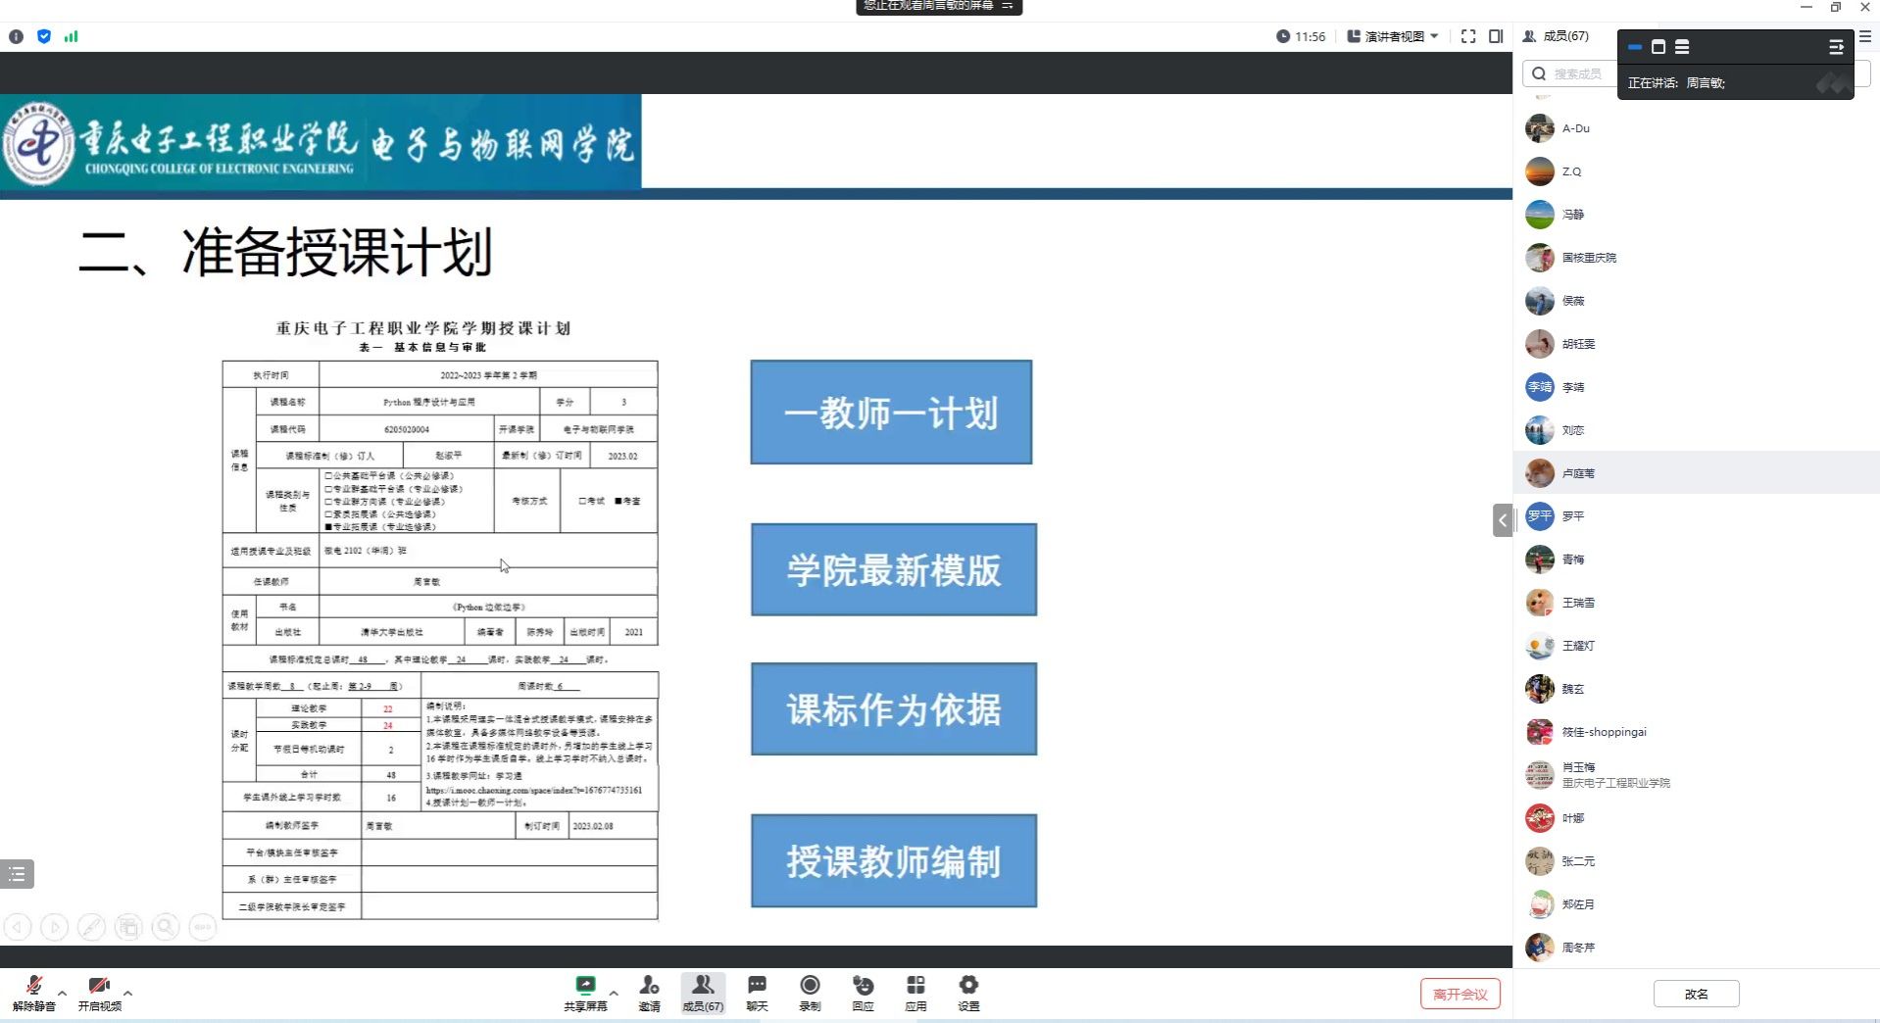Open the 应用 apps icon
Image resolution: width=1880 pixels, height=1023 pixels.
(915, 992)
